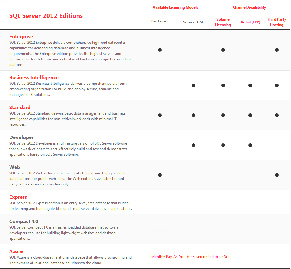Click Standard row Server+CAL dot
Viewport: 291px width, 269px height.
[193, 115]
